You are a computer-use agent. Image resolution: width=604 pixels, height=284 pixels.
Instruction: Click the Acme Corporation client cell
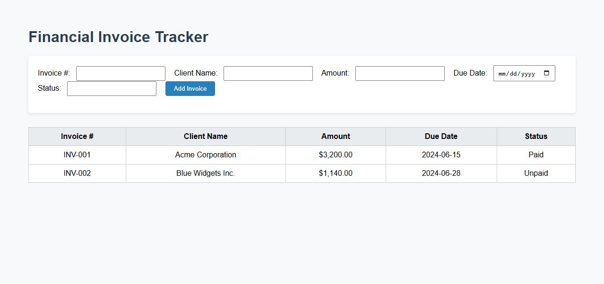[x=206, y=155]
